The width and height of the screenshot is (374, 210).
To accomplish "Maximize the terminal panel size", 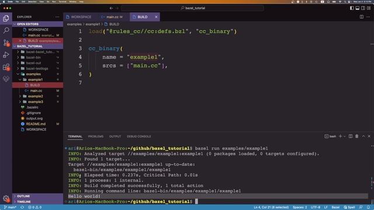I will point(363,136).
